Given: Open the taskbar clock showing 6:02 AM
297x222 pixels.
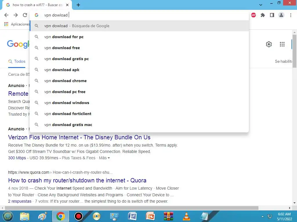Looking at the screenshot, I should pos(284,217).
